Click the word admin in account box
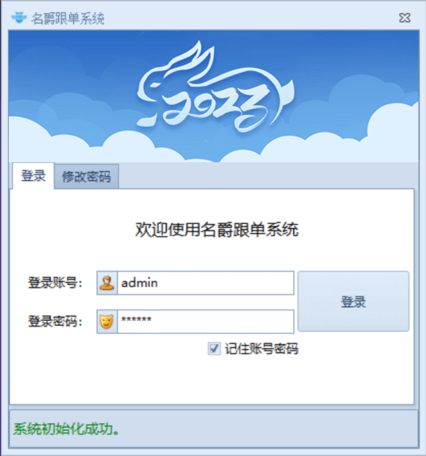Screen dimensions: 426x456 (140, 283)
